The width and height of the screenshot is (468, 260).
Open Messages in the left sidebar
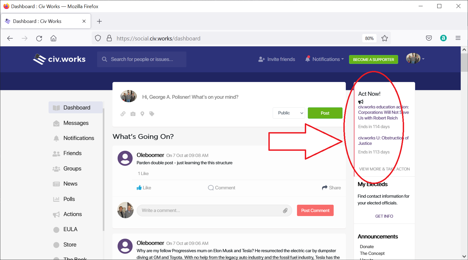[x=76, y=123]
